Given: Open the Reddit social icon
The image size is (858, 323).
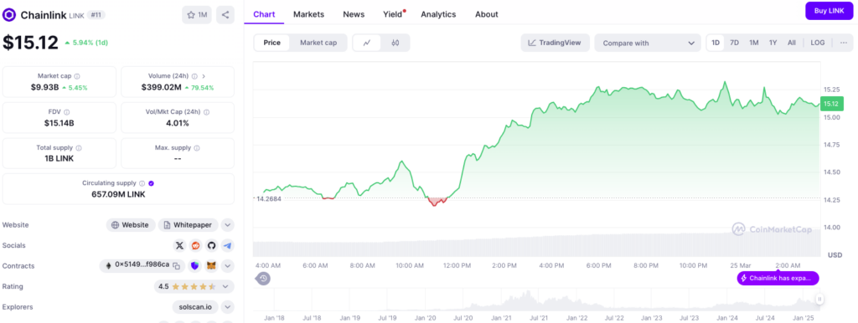Looking at the screenshot, I should click(195, 245).
